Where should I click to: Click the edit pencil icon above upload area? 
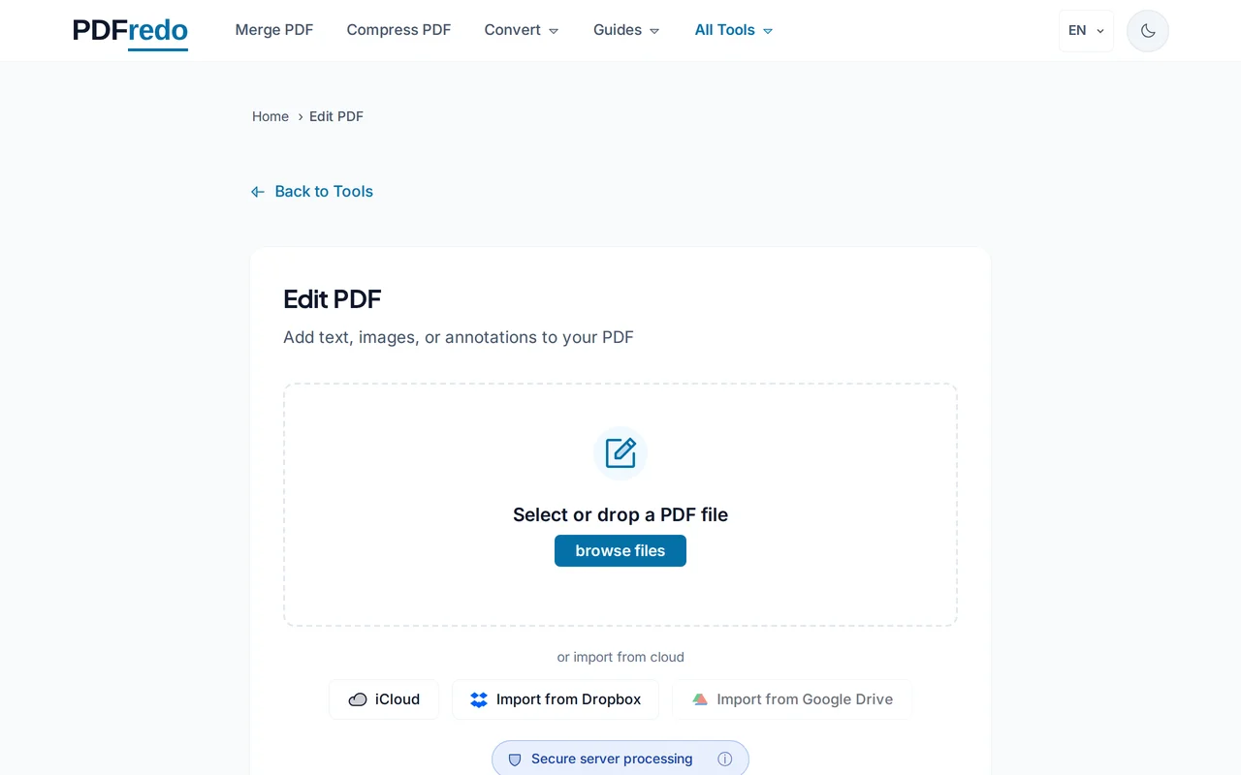[620, 452]
